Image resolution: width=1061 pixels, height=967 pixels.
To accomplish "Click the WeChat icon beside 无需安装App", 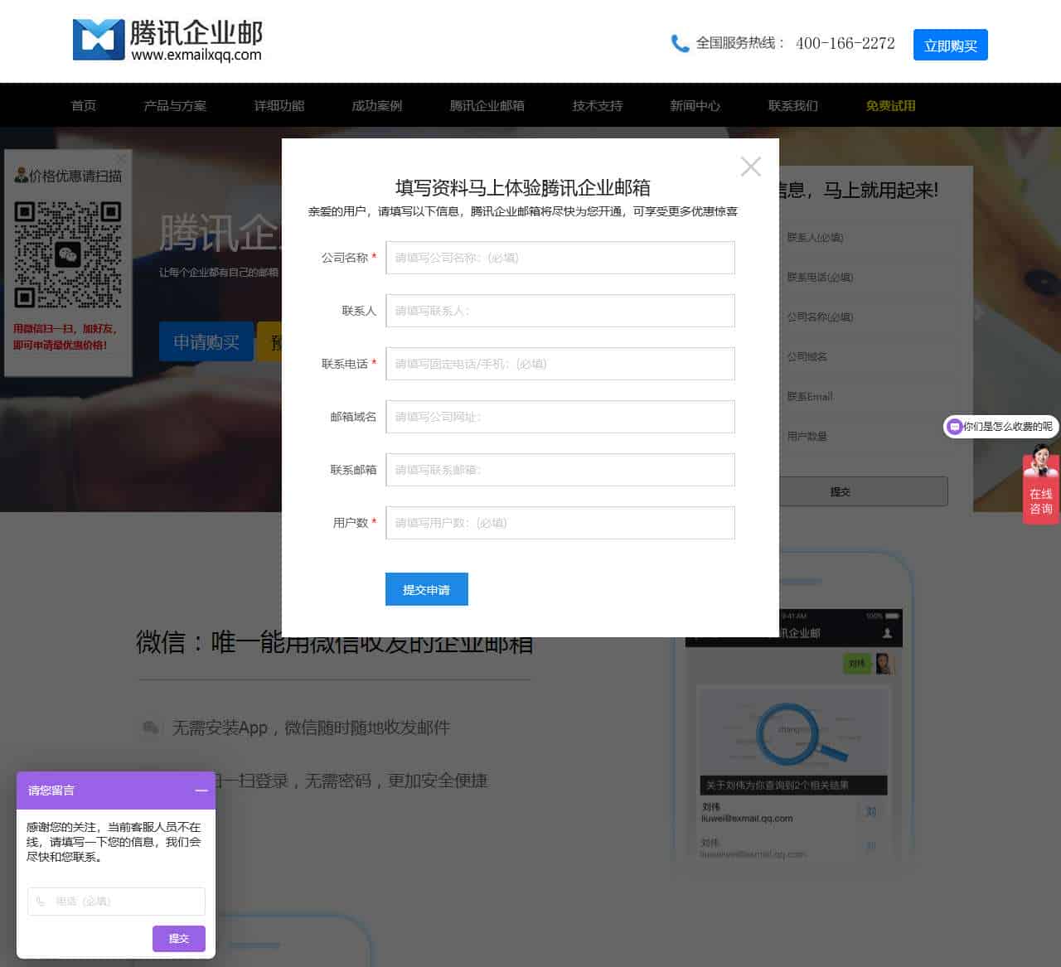I will [x=150, y=728].
